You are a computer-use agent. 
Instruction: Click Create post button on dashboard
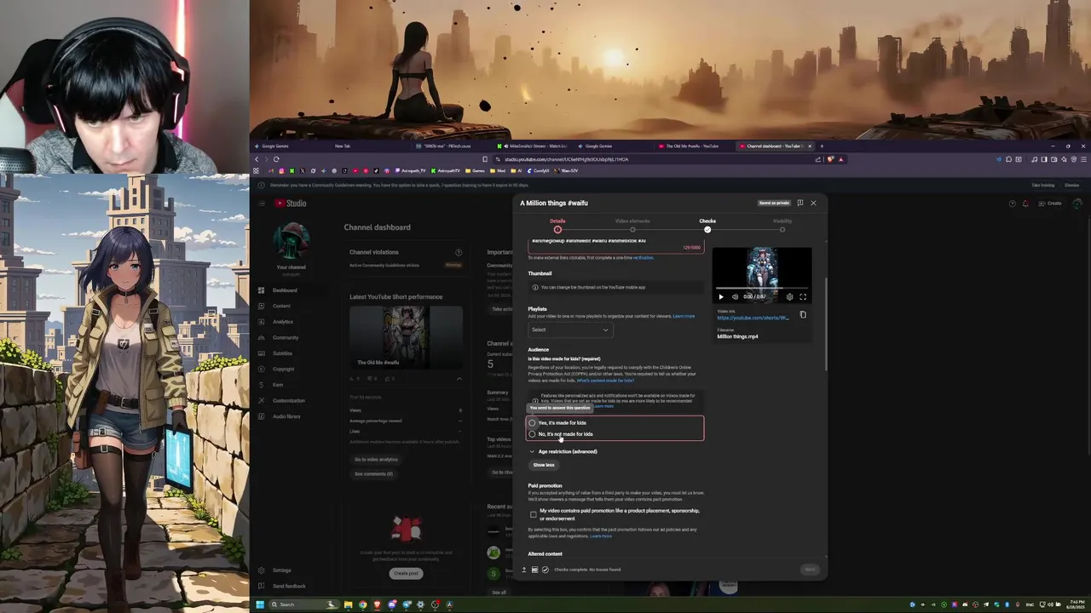coord(406,573)
